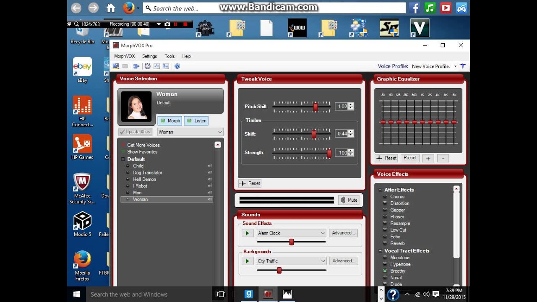This screenshot has height=302, width=537.
Task: Mute the microphone
Action: 349,200
